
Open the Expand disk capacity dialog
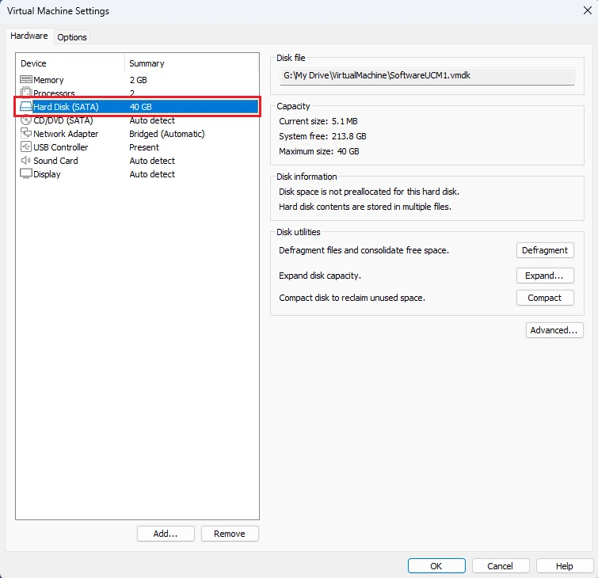click(x=545, y=276)
